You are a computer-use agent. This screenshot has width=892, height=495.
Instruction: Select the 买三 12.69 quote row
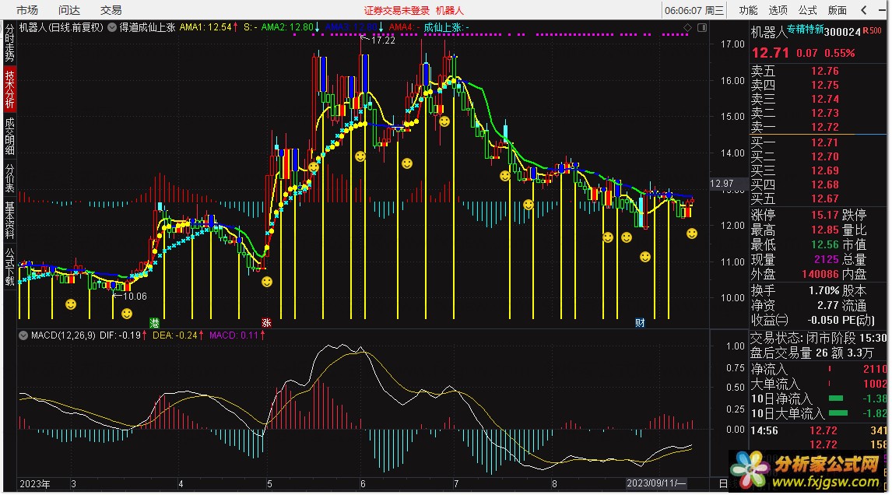coord(817,170)
